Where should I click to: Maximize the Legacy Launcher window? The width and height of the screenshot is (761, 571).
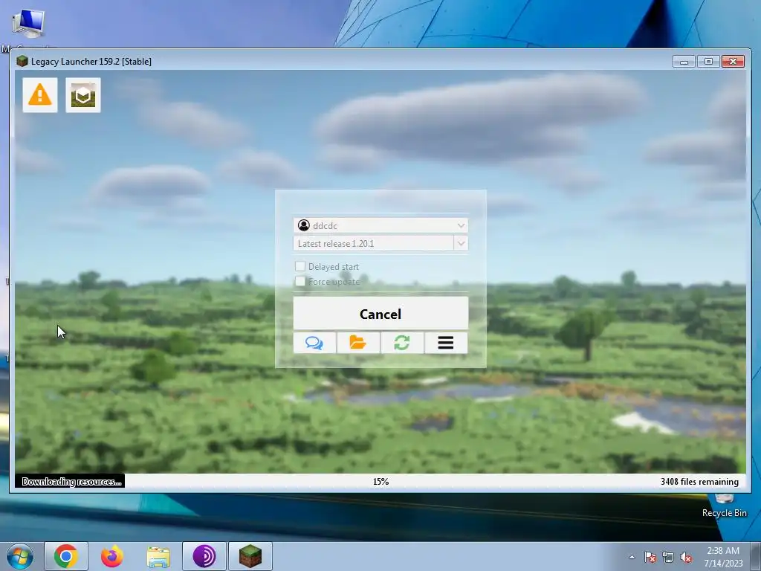708,61
